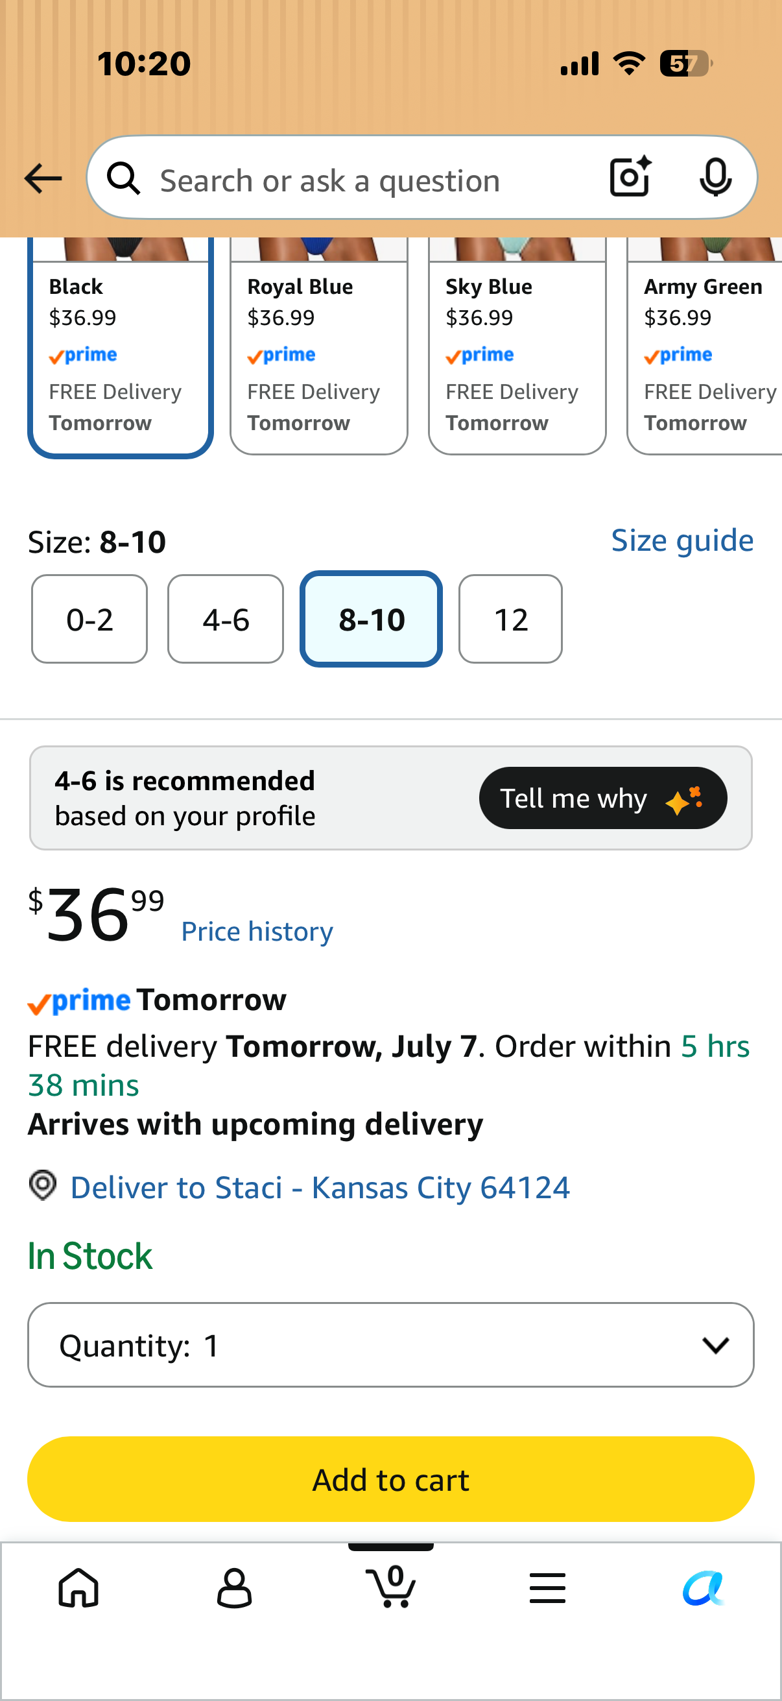
Task: Open the shopping cart icon
Action: tap(390, 1586)
